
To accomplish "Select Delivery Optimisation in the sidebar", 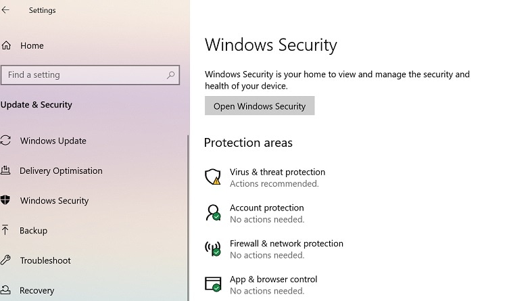I will point(61,170).
